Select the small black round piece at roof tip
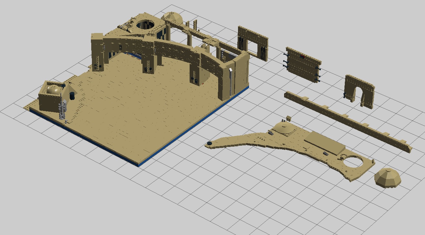 (x=210, y=143)
